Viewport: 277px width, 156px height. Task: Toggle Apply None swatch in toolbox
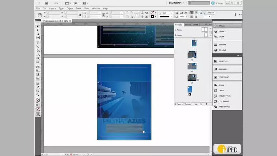point(38,109)
